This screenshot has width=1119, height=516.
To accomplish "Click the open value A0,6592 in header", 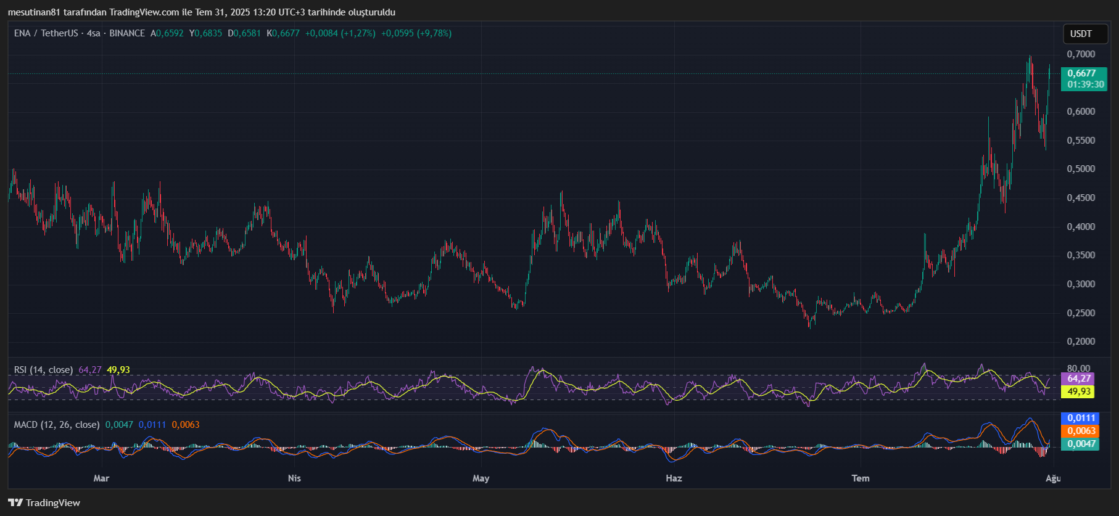I will [167, 33].
